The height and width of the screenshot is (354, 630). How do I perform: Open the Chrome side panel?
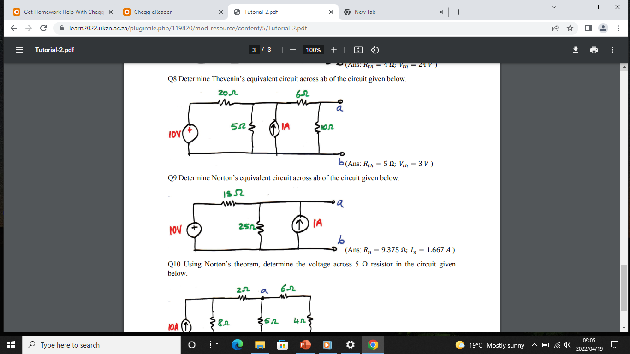588,28
